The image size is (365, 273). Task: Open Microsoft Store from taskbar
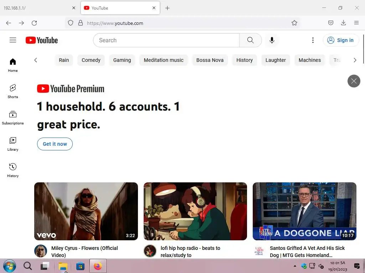[x=80, y=266]
